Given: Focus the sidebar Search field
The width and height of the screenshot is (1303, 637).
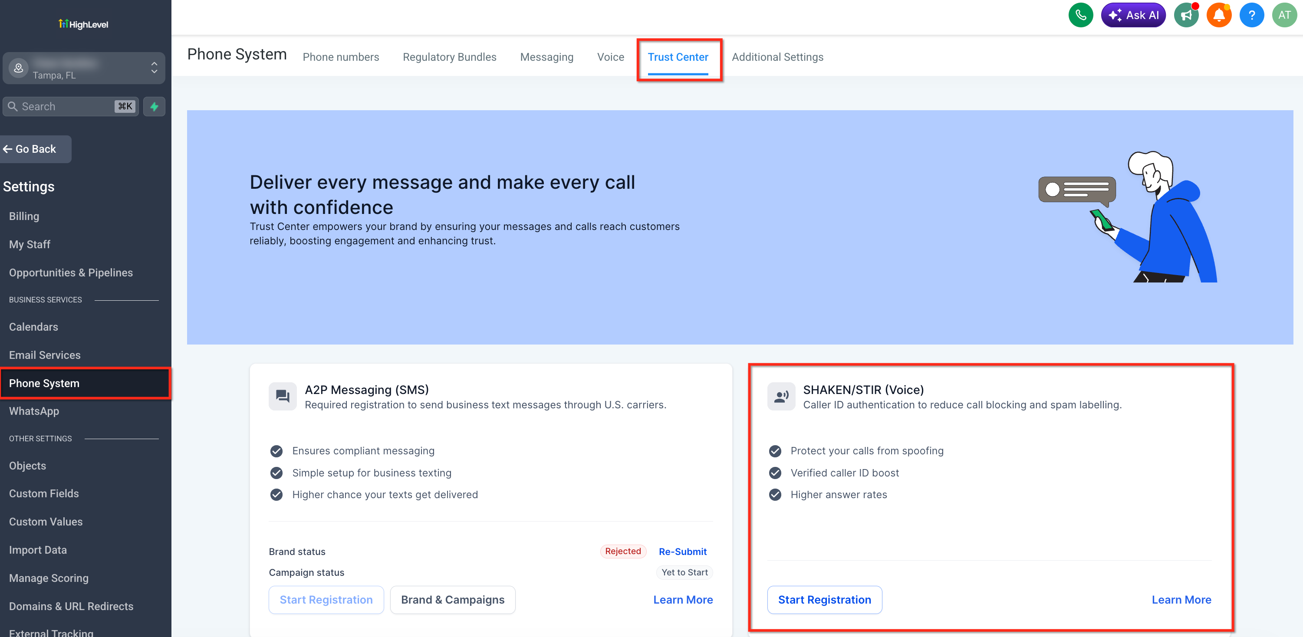Looking at the screenshot, I should coord(71,107).
